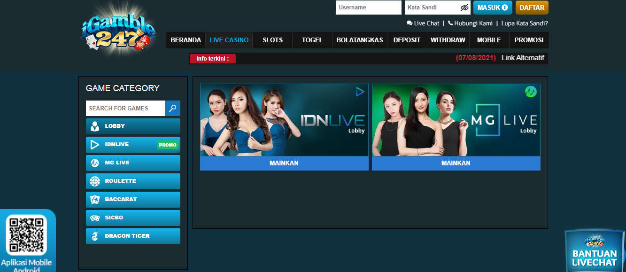626x272 pixels.
Task: Click the MG Live sidebar icon
Action: point(95,163)
